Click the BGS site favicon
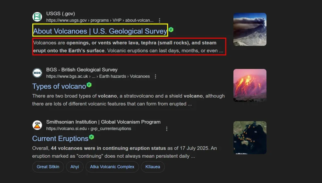Image resolution: width=322 pixels, height=183 pixels. pos(37,73)
